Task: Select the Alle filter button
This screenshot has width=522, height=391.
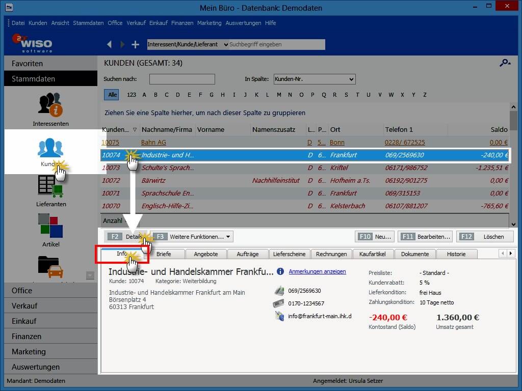Action: click(112, 95)
